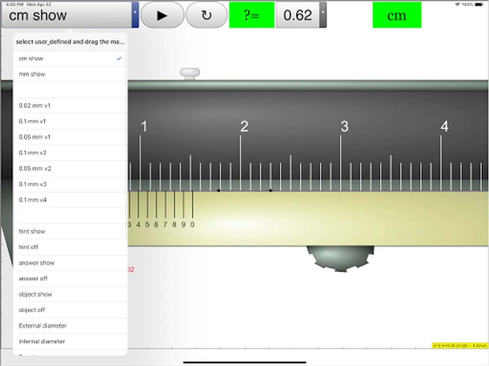This screenshot has height=366, width=489.
Task: Click main scale number 1
Action: pyautogui.click(x=143, y=127)
